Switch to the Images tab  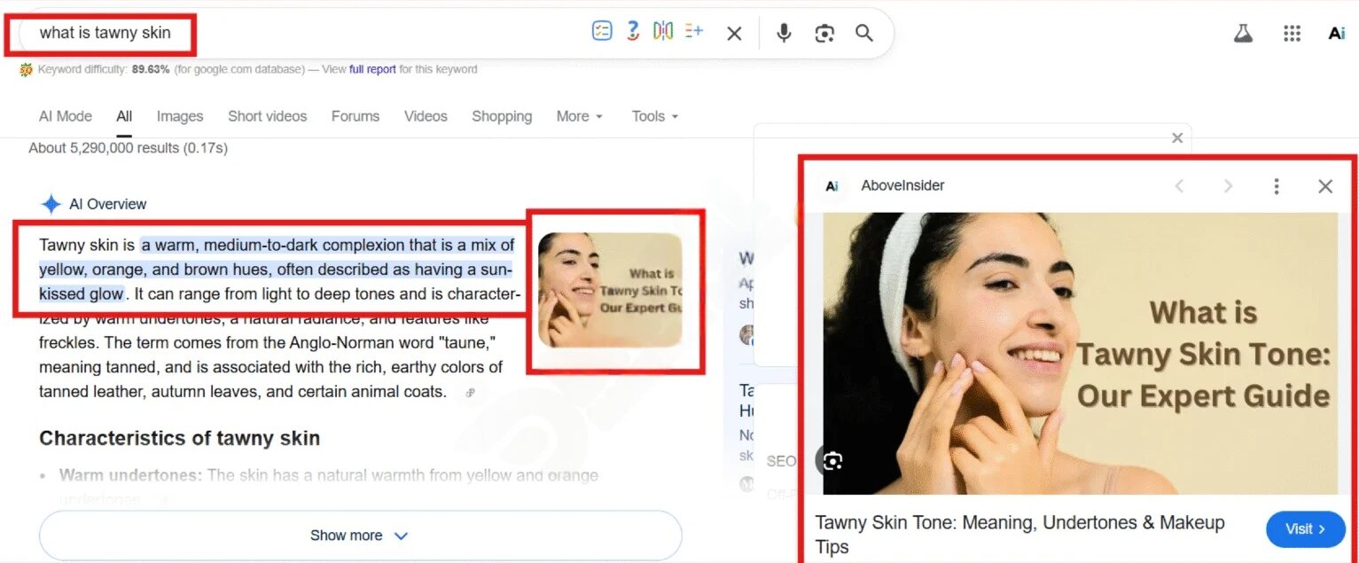(179, 116)
